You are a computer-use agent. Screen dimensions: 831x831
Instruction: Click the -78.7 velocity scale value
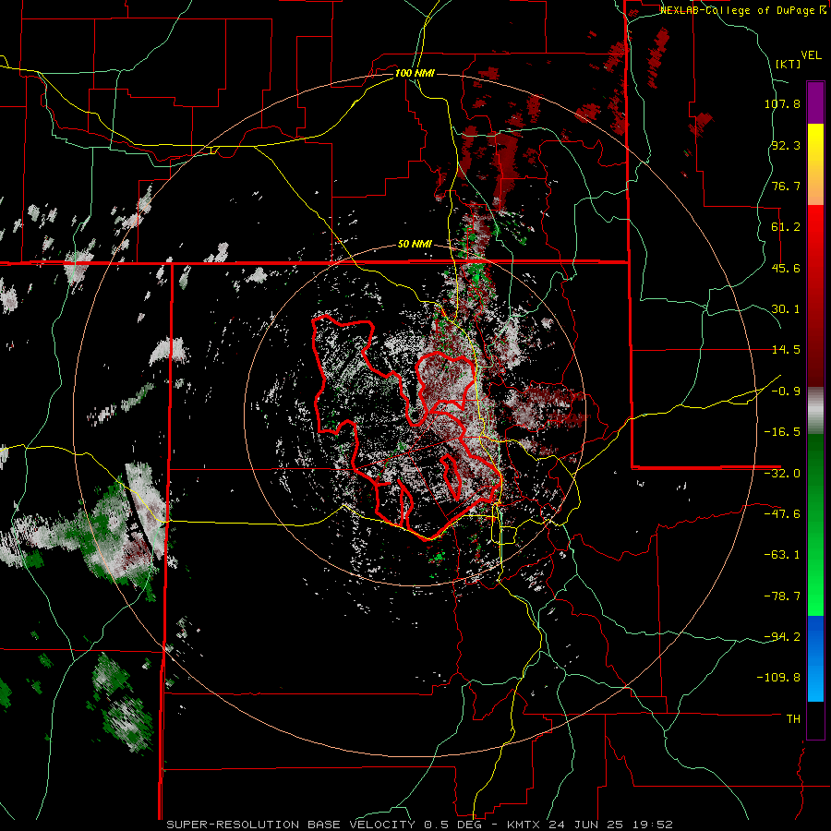pos(782,596)
